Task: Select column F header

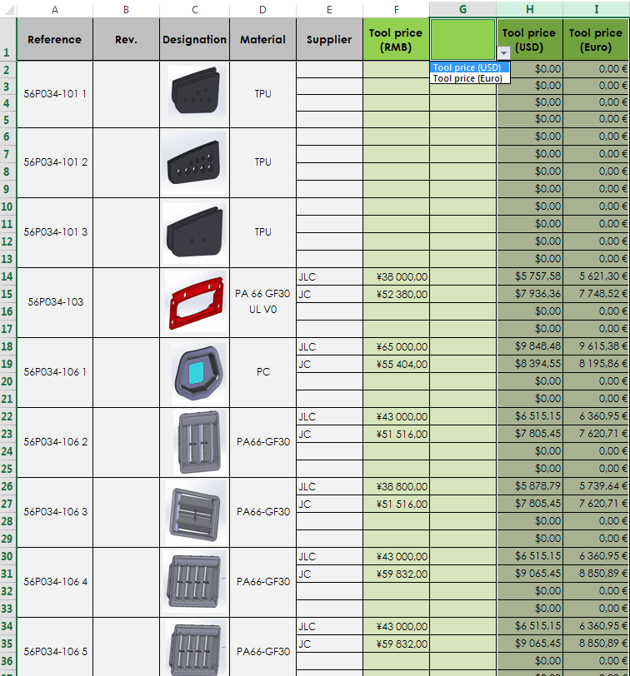Action: click(x=396, y=9)
